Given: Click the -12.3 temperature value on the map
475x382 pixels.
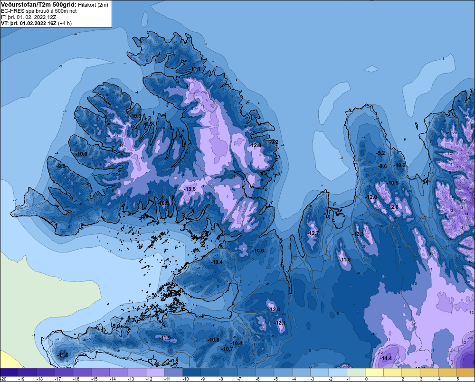Looking at the screenshot, I should (x=358, y=234).
